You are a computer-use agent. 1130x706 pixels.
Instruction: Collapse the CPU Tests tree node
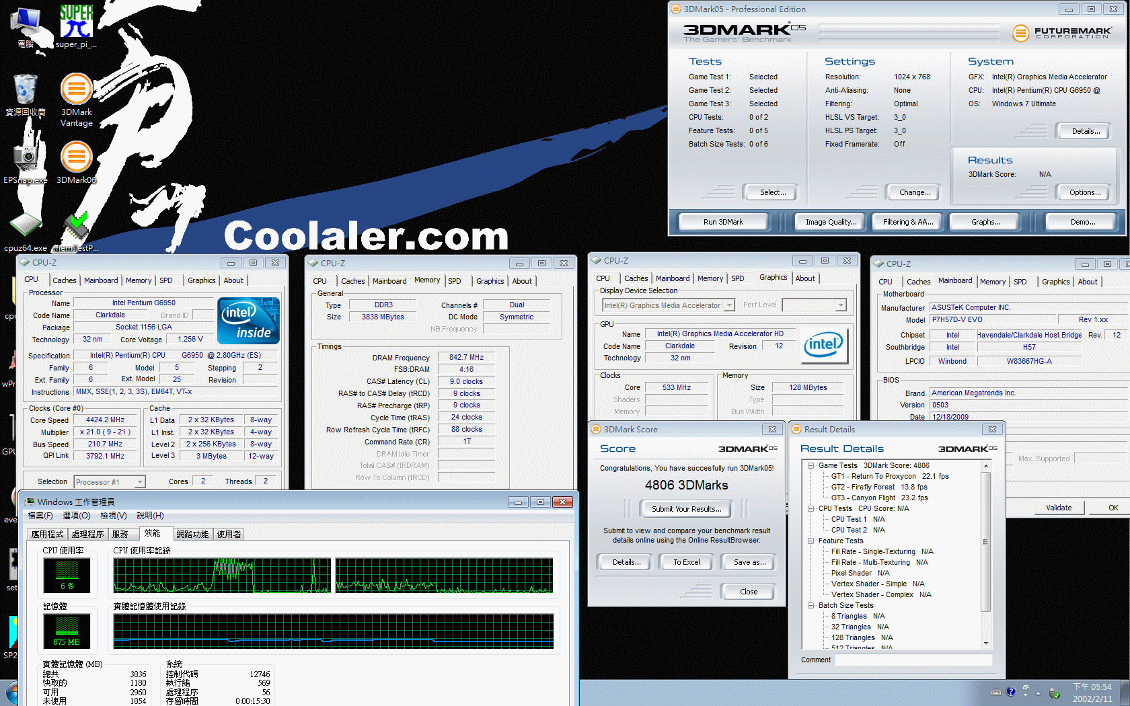coord(811,508)
